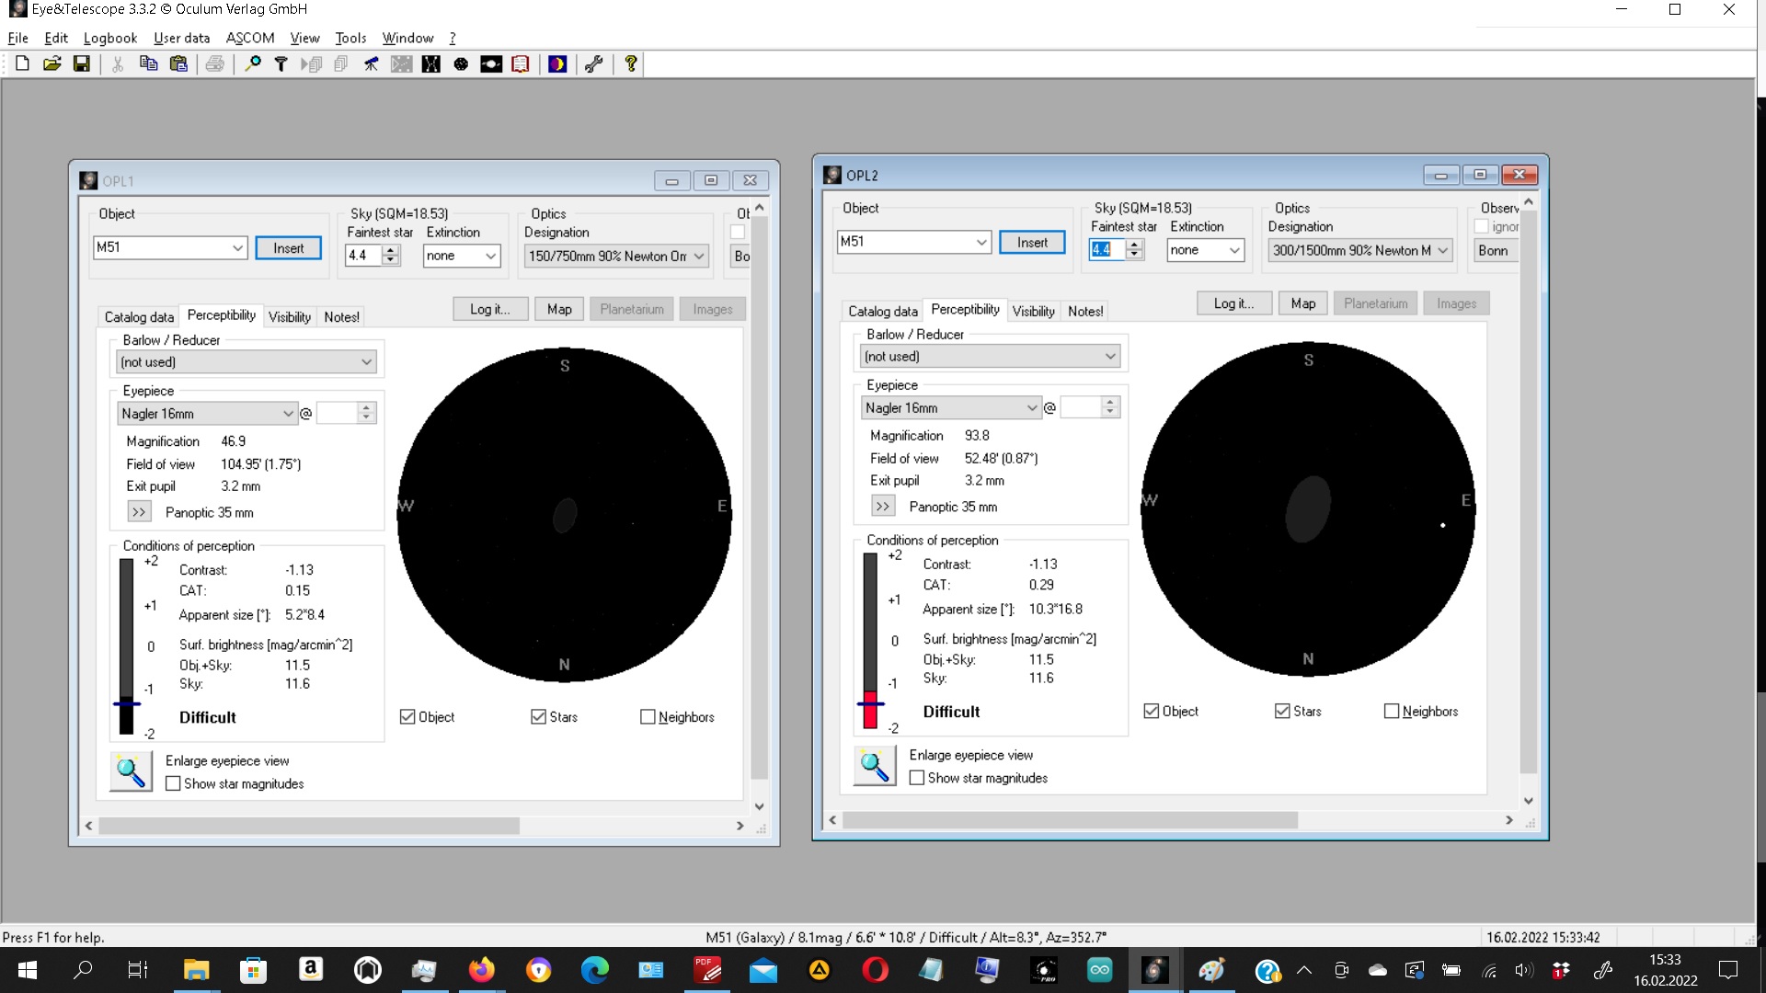The width and height of the screenshot is (1766, 993).
Task: Switch to Notes! tab in OPL1
Action: point(341,317)
